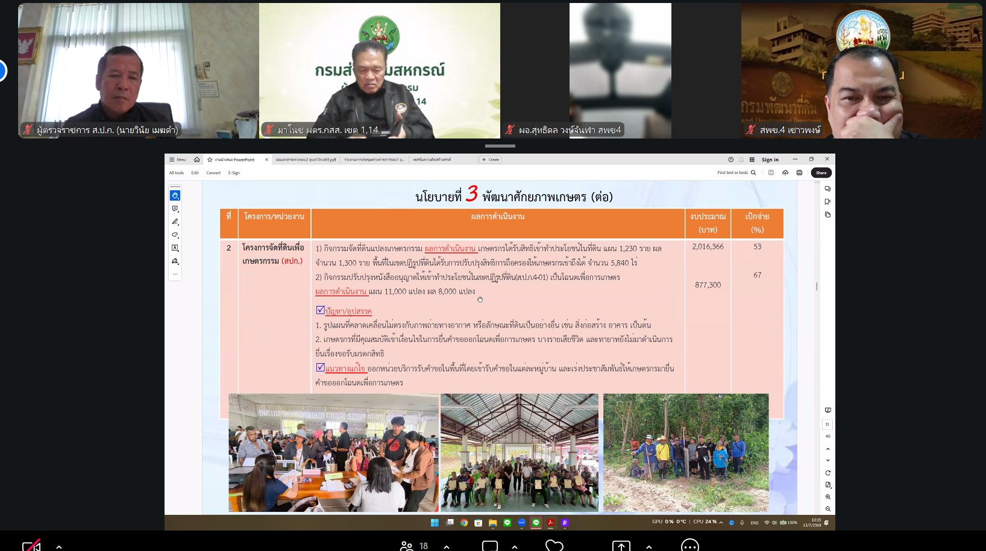Go to Acrobat Home via the house icon

tap(196, 160)
